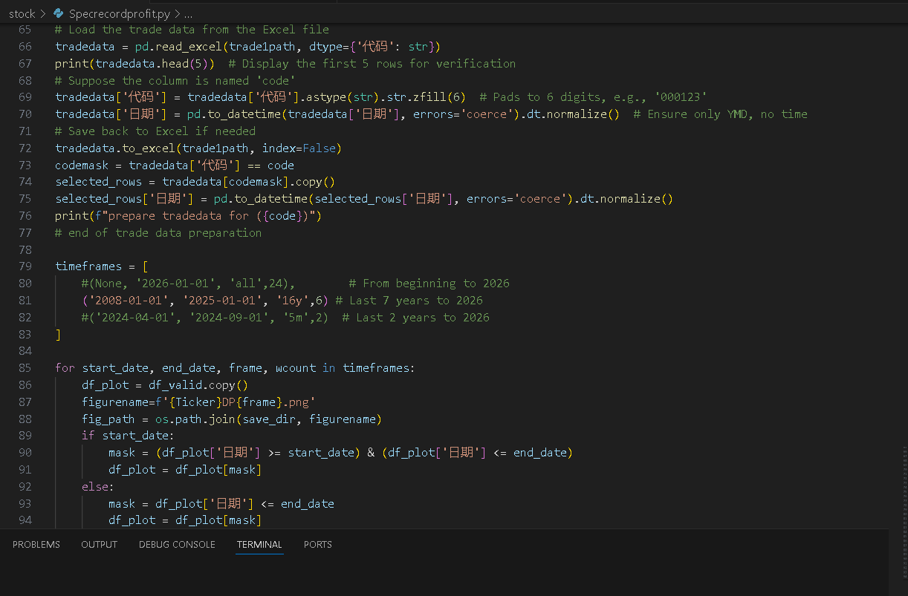
Task: Show the DEBUG CONSOLE tab
Action: [177, 544]
